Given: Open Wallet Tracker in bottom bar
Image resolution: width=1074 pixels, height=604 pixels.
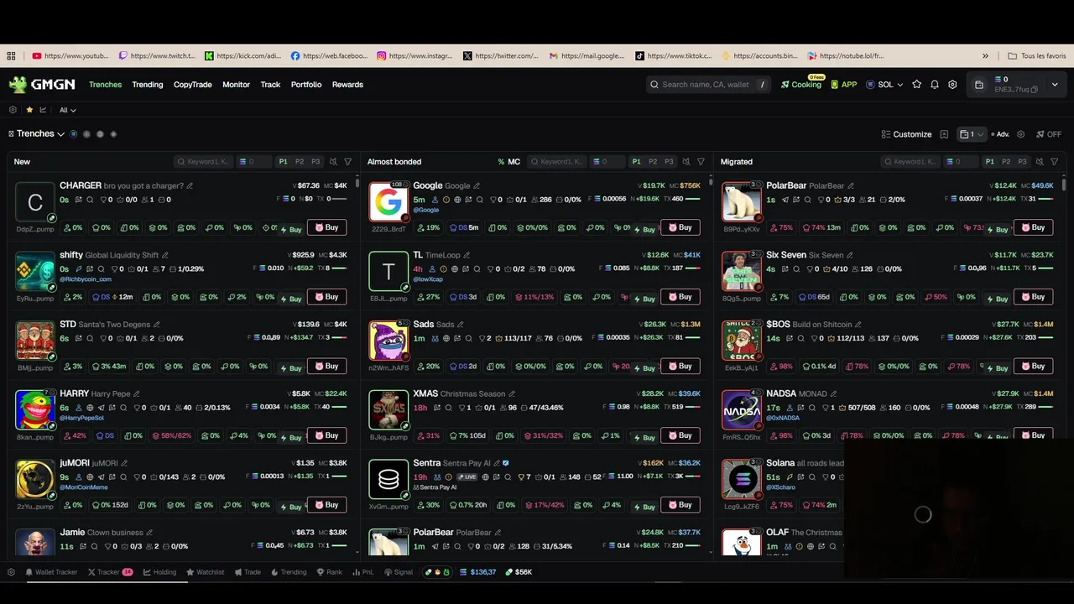Looking at the screenshot, I should click(x=51, y=572).
